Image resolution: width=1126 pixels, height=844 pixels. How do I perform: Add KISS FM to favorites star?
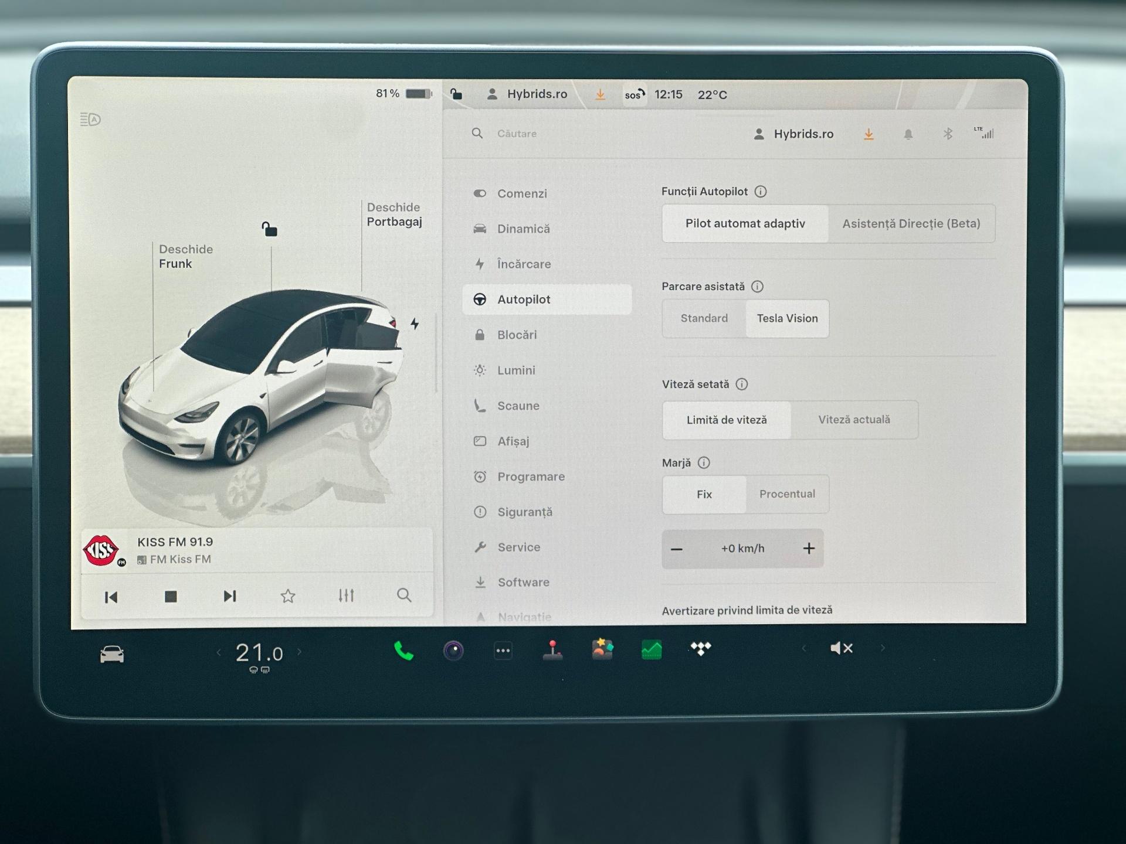(x=287, y=596)
